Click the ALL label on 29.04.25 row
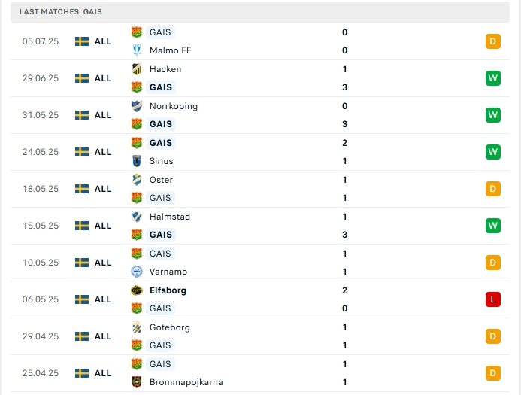 103,336
